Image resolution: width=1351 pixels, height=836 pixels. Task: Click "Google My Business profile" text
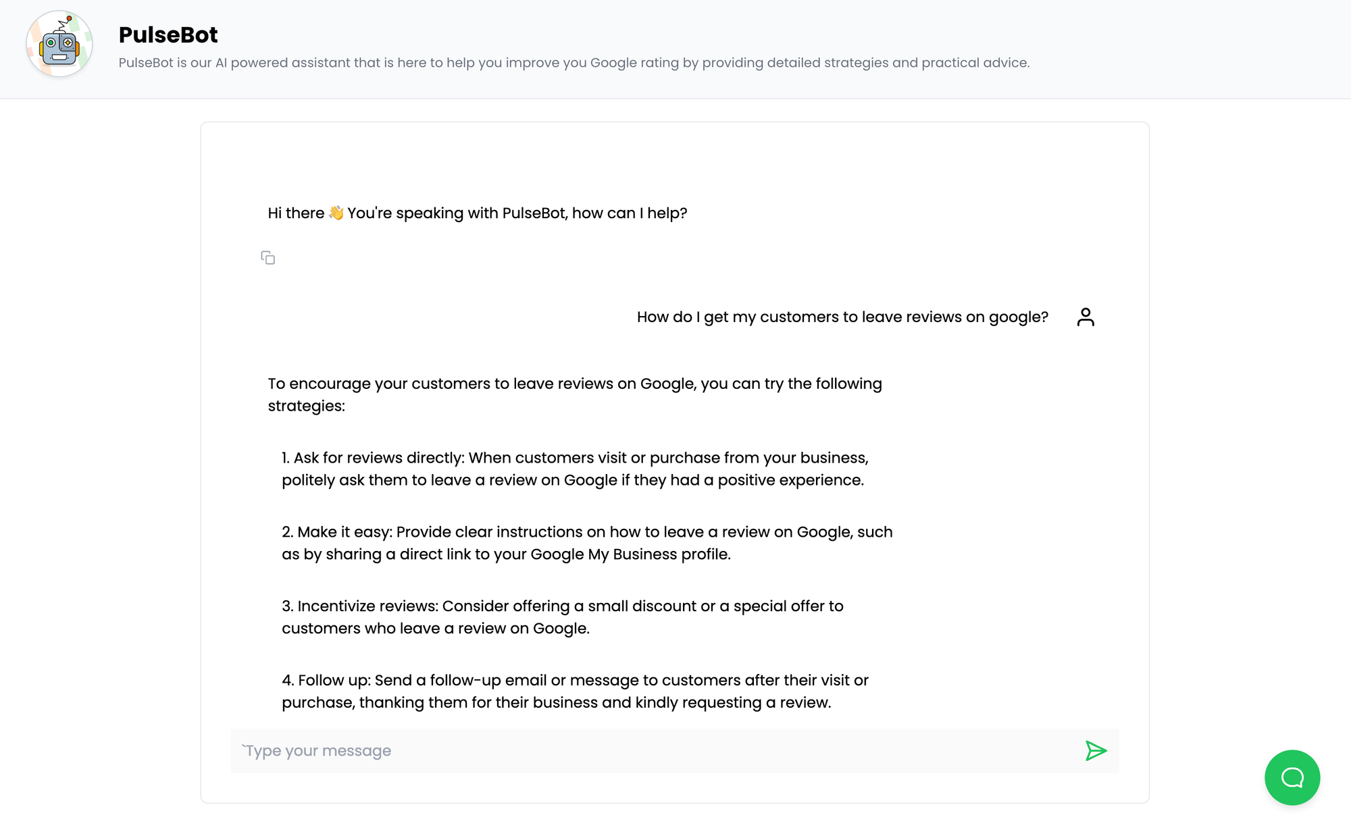[630, 554]
